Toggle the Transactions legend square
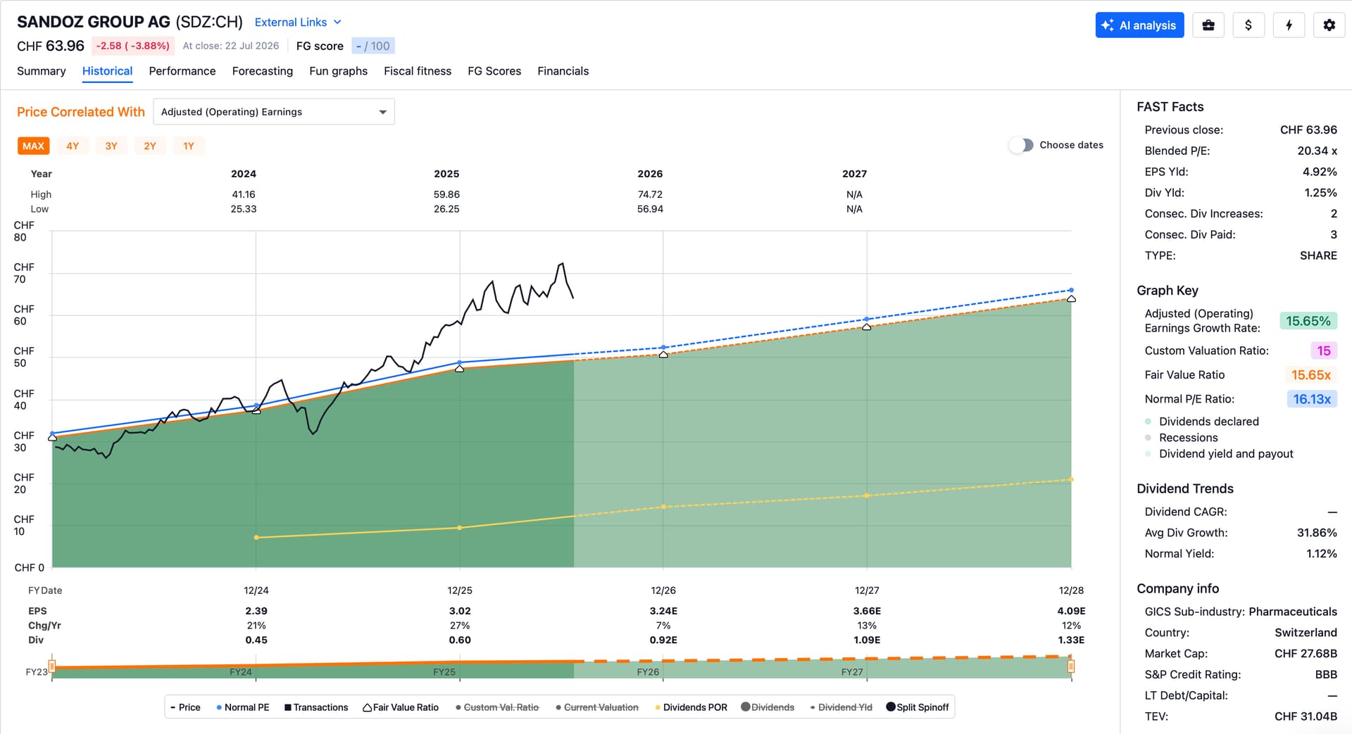This screenshot has height=734, width=1352. 316,707
